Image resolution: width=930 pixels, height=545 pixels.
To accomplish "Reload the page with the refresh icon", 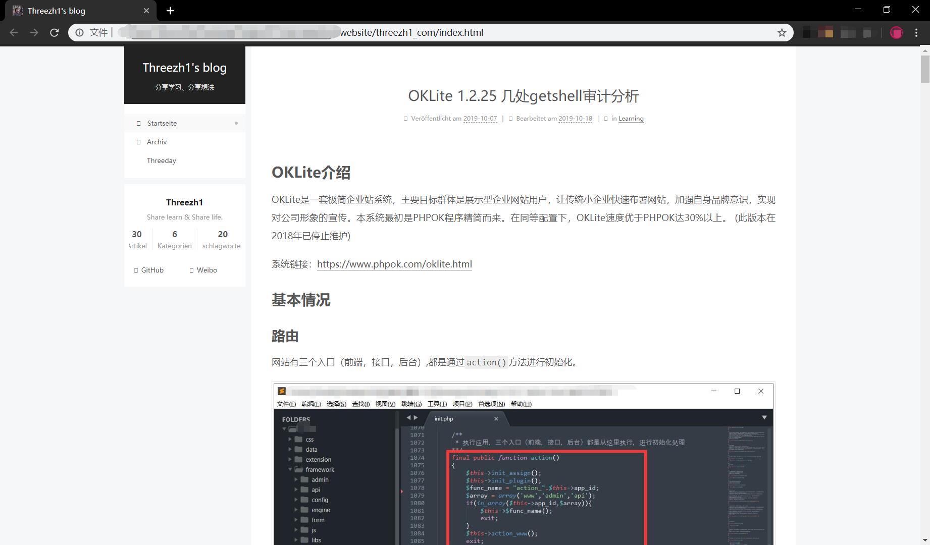I will [55, 33].
